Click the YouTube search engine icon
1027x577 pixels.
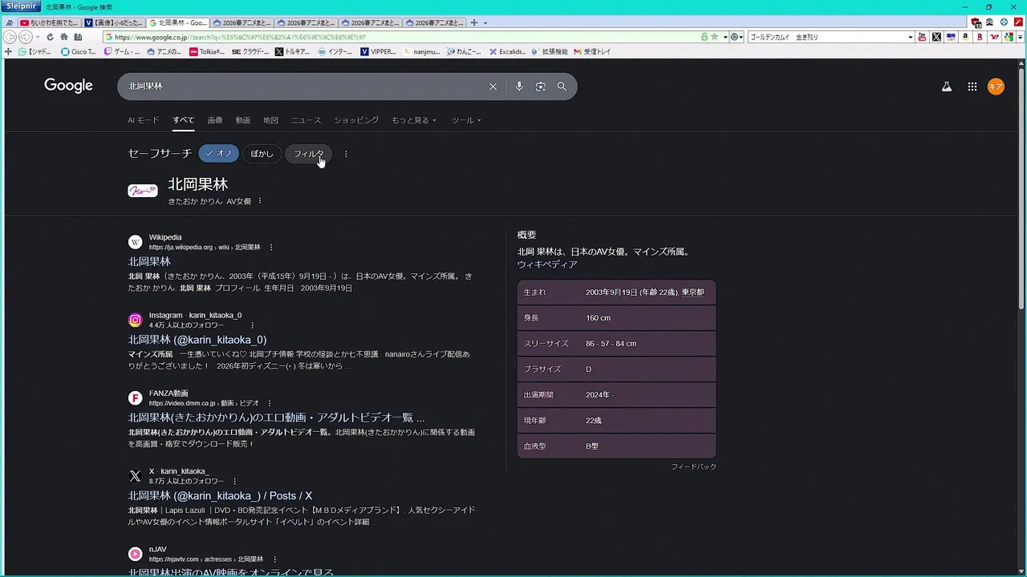point(922,37)
